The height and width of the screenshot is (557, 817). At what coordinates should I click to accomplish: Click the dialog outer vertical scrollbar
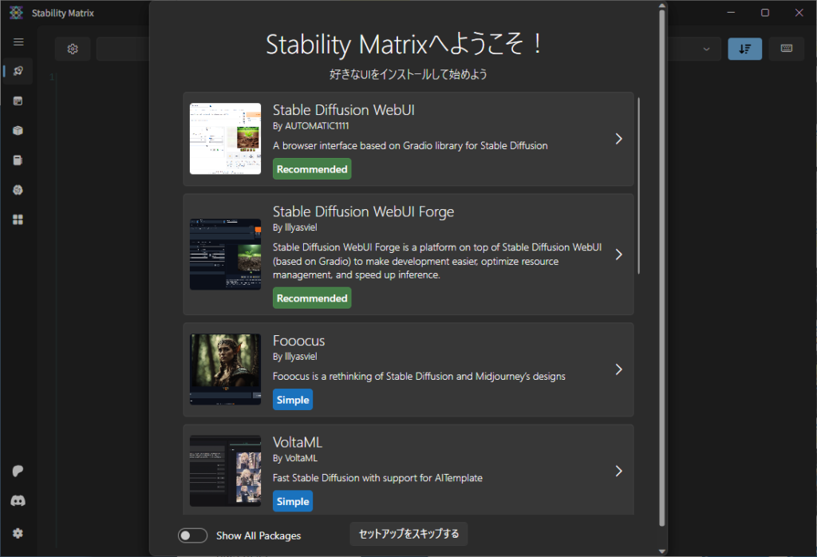pos(662,268)
